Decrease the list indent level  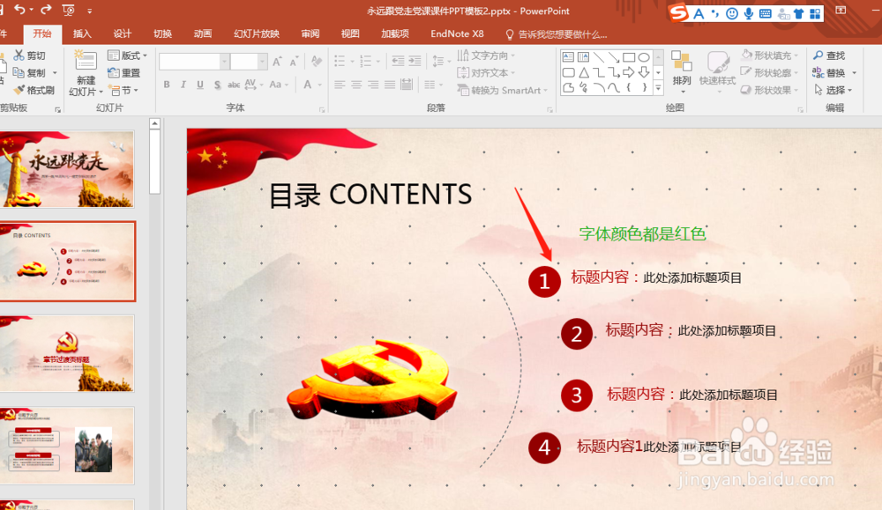coord(398,61)
